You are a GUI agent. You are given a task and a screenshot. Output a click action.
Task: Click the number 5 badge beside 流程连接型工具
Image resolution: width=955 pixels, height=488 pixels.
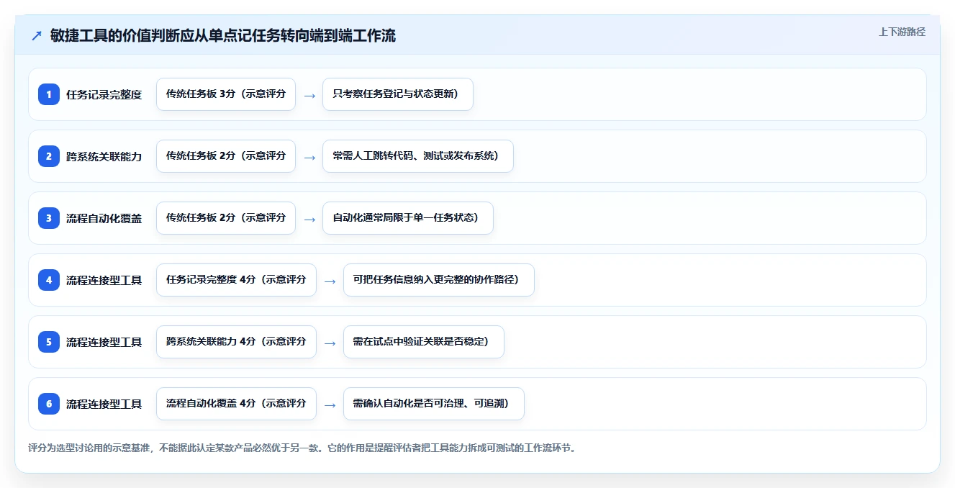pos(49,342)
